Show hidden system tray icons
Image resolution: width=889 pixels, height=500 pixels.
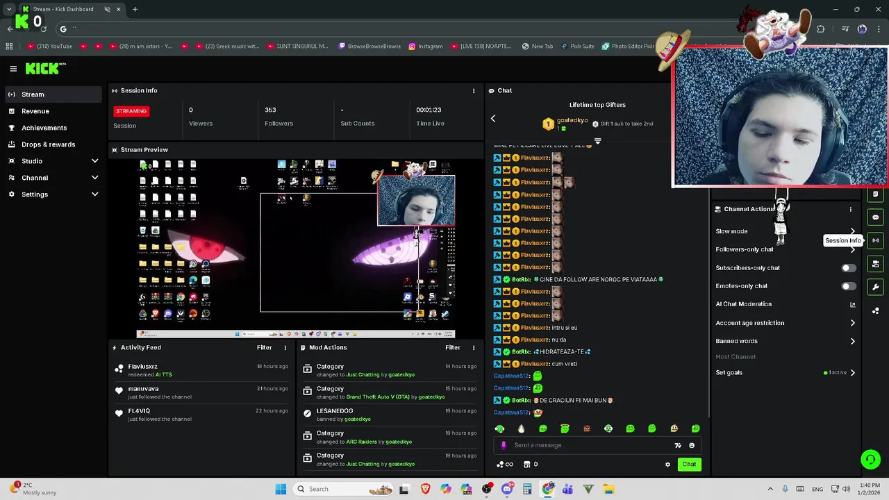770,489
